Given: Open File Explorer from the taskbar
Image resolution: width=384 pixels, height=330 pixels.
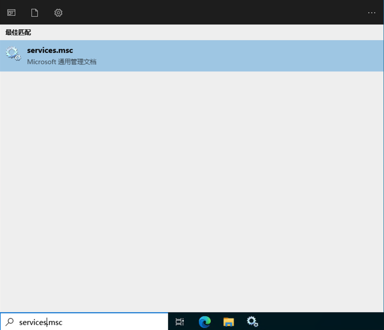Looking at the screenshot, I should pyautogui.click(x=228, y=322).
